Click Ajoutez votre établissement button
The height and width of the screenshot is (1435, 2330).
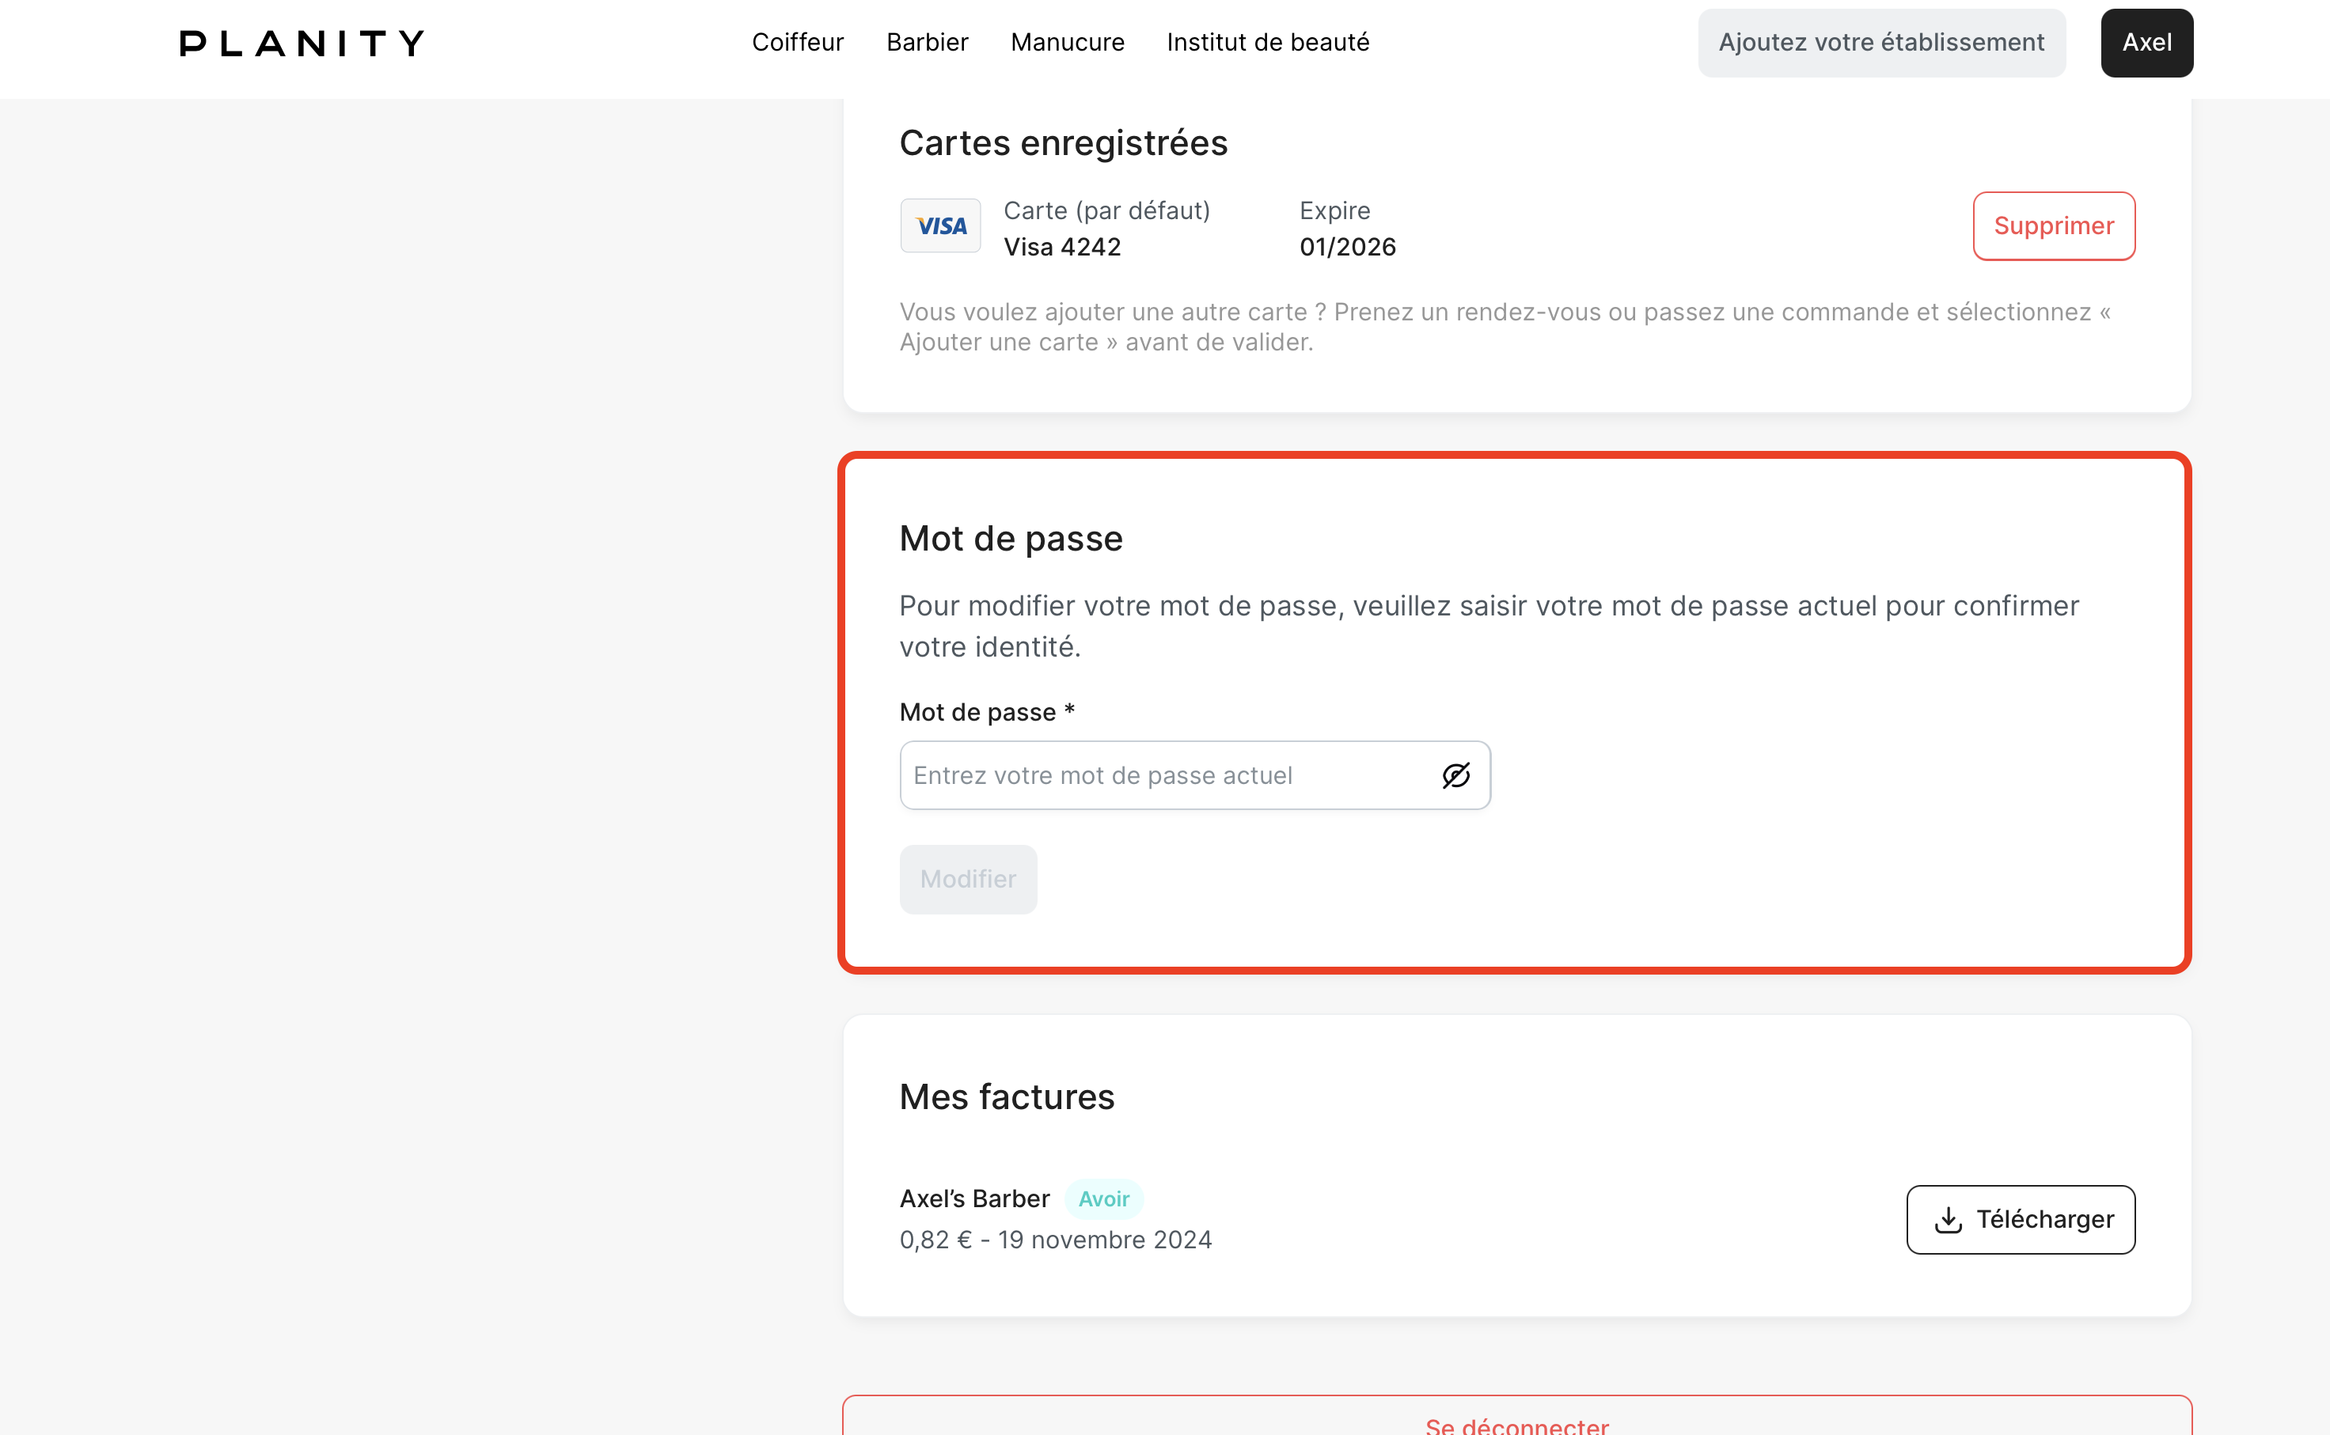click(x=1881, y=43)
